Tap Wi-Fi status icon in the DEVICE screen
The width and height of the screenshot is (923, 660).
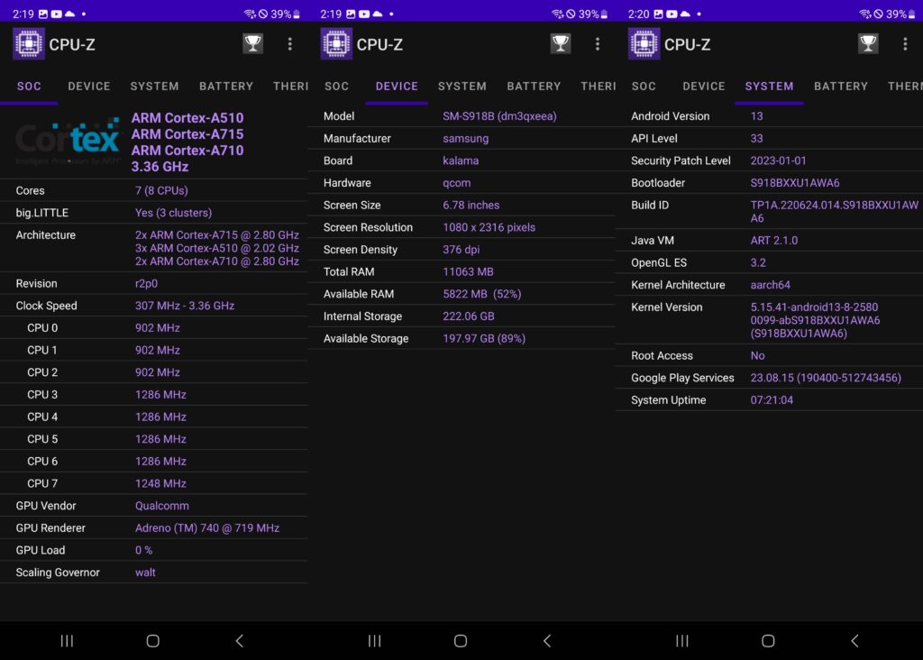(x=557, y=14)
